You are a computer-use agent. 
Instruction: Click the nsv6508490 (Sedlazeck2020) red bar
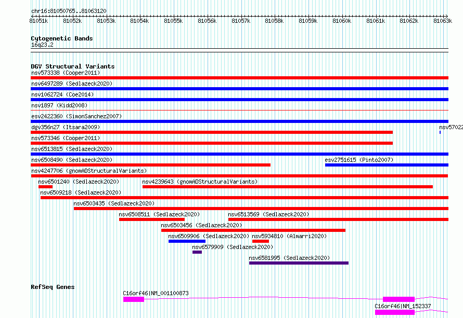pyautogui.click(x=150, y=165)
